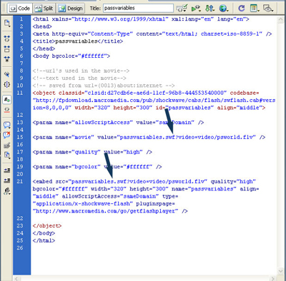
Task: Click the "text used in the movie" comment
Action: [79, 78]
